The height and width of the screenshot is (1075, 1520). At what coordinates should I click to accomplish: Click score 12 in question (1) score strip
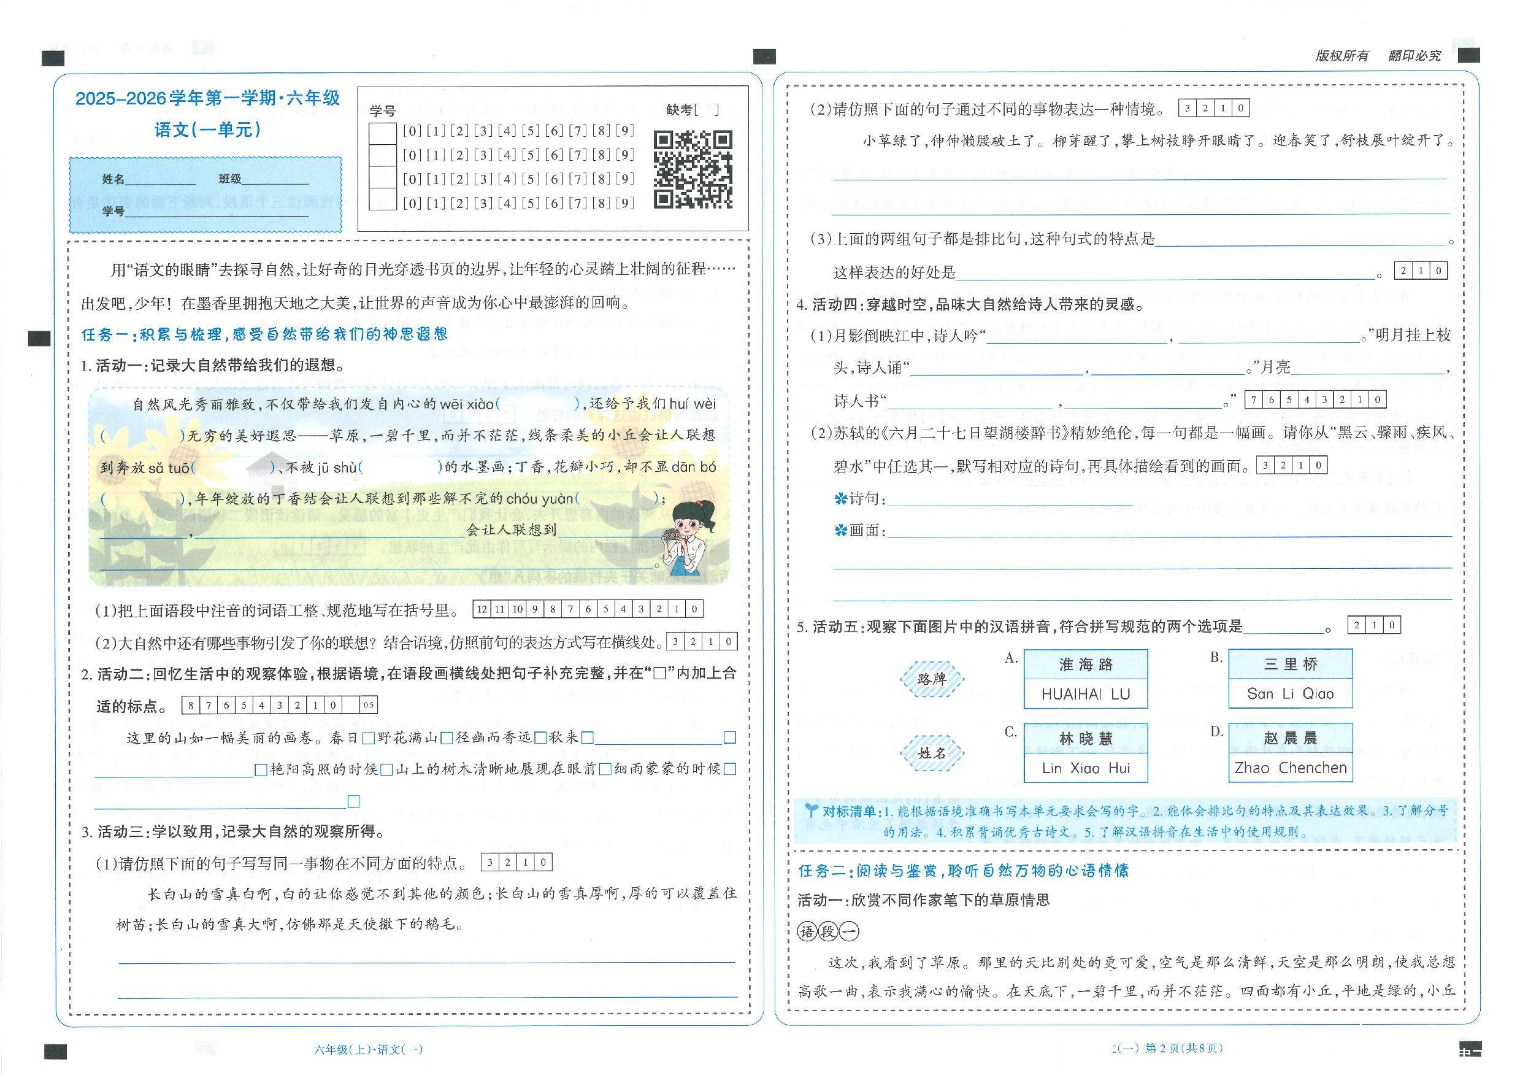(482, 609)
